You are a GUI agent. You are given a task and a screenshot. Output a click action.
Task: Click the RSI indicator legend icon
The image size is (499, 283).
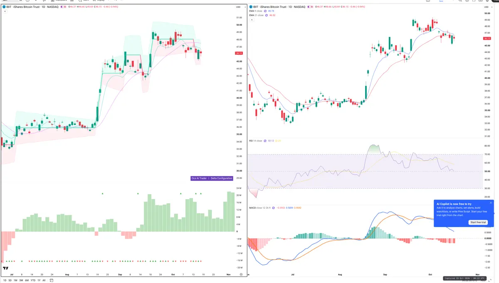pos(265,141)
